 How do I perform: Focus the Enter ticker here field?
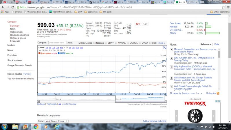[57, 43]
